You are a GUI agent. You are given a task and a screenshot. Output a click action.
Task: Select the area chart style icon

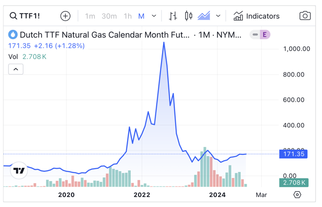pyautogui.click(x=204, y=16)
